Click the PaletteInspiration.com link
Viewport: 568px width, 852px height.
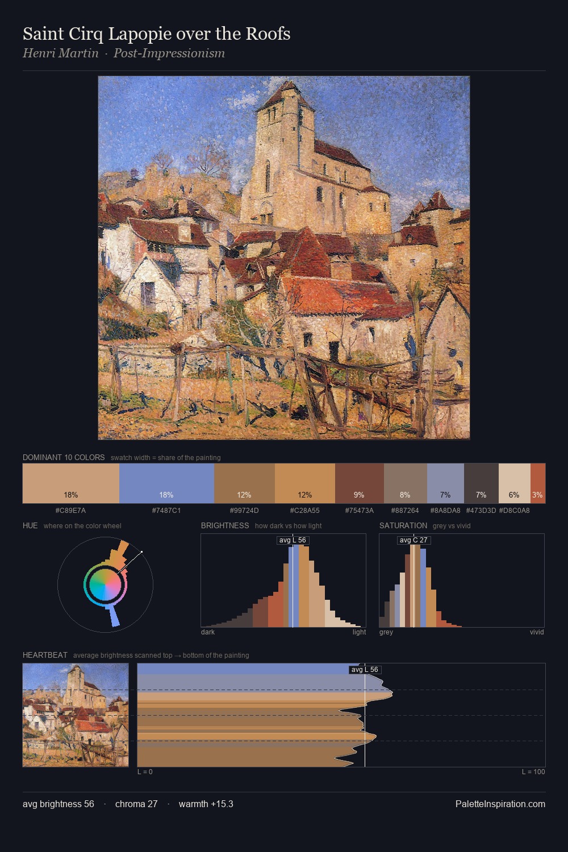[x=500, y=804]
